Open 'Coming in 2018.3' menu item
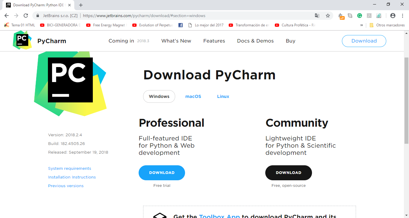 click(129, 41)
